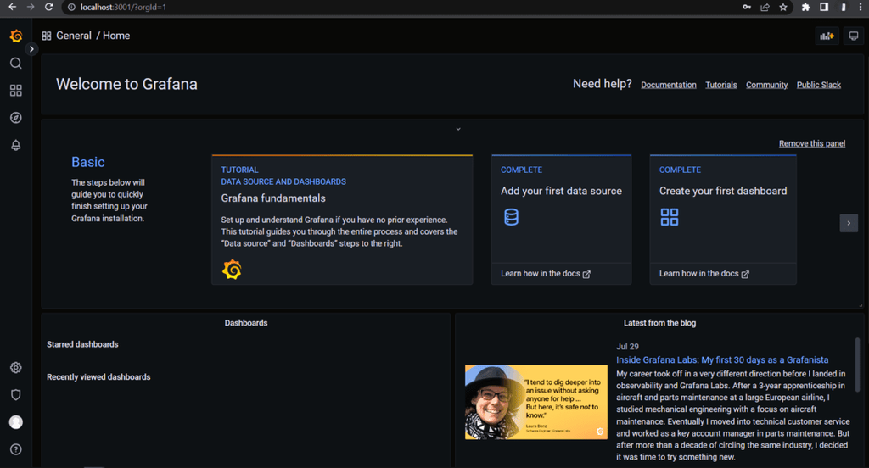This screenshot has height=468, width=869.
Task: Click the Add panel button in the top bar
Action: point(827,36)
